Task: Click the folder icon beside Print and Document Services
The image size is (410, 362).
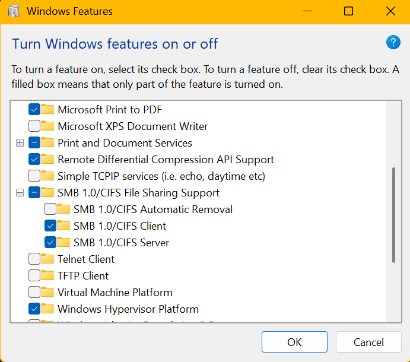Action: 47,142
